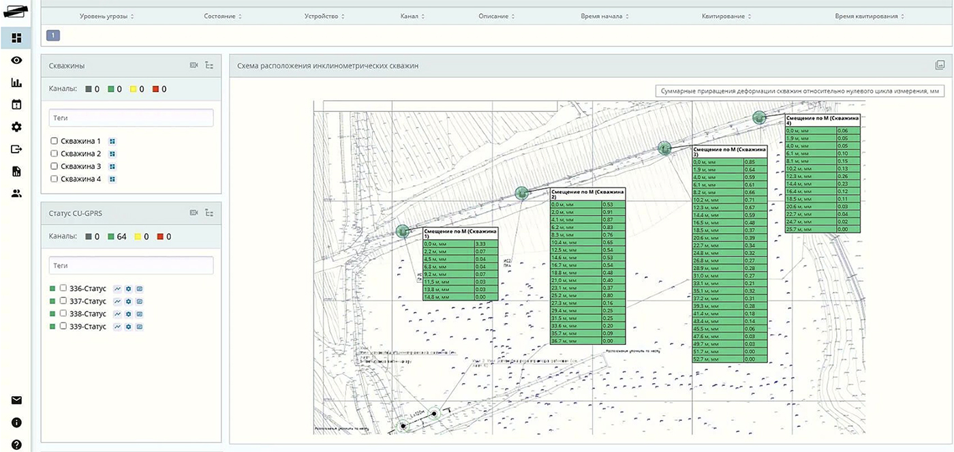Check the Скважина 4 checkbox
This screenshot has width=954, height=452.
click(x=55, y=179)
